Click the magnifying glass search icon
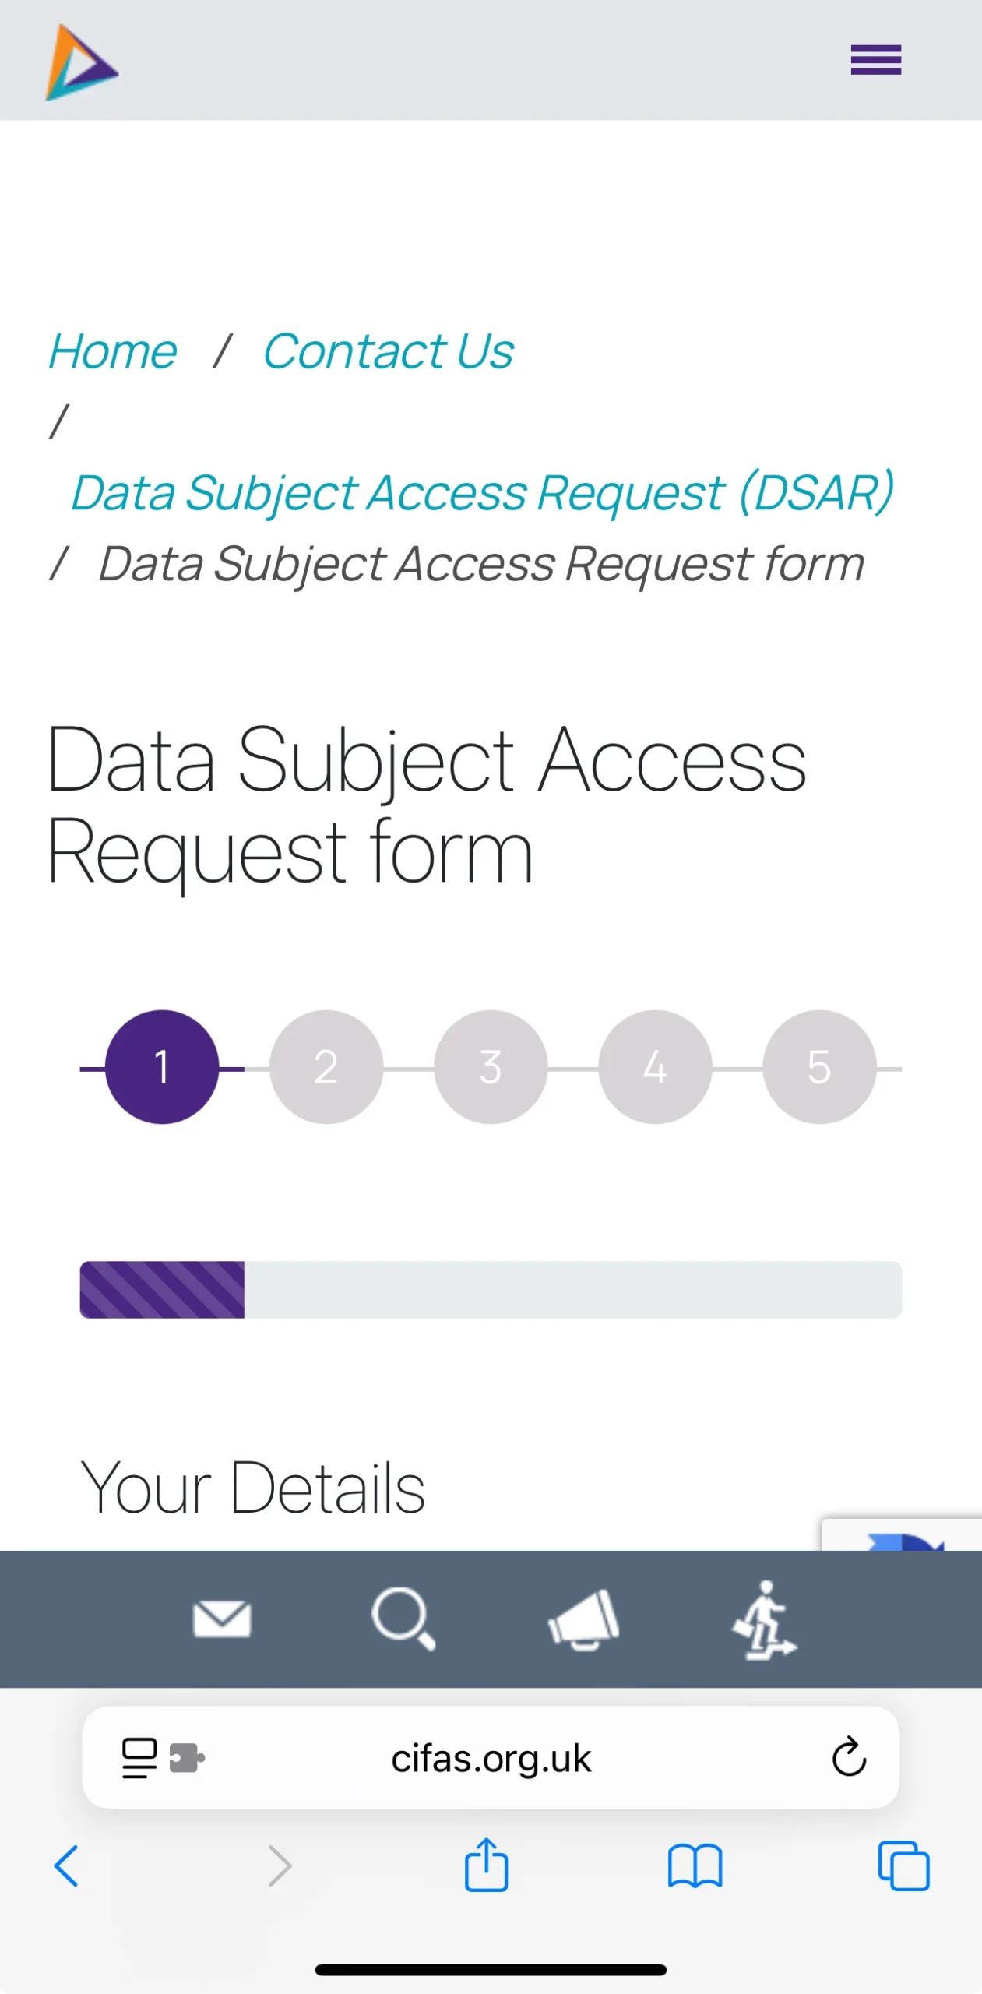 click(403, 1619)
